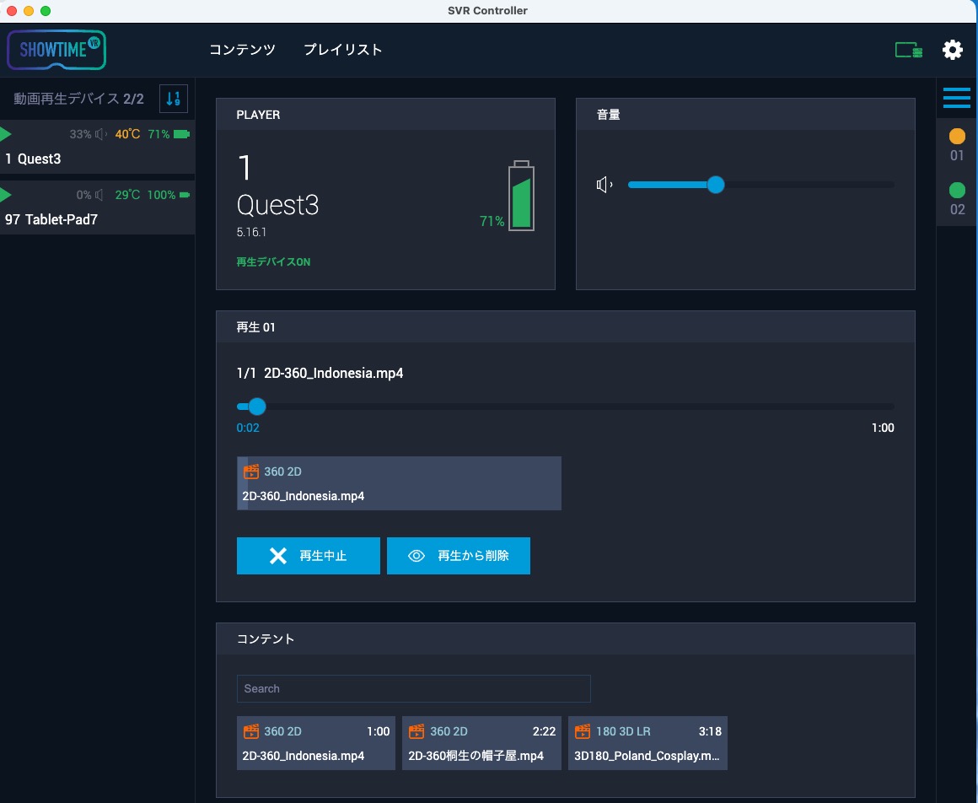Click the volume speaker icon in 音量 panel
This screenshot has width=978, height=803.
pos(605,185)
